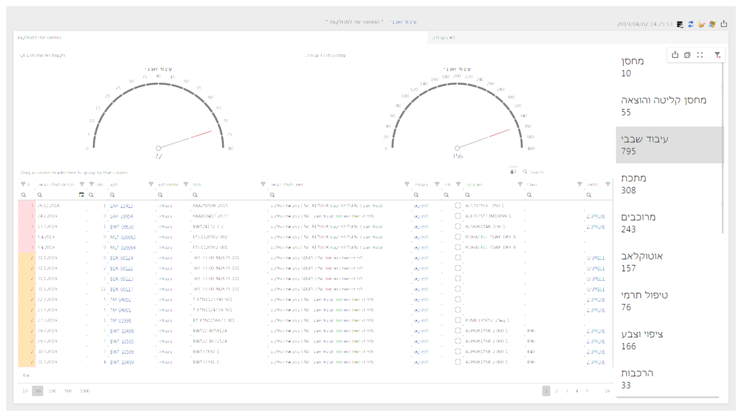Screen dimensions: 742x417
Task: Toggle circle indicator in LAH 23413 row
Action: [458, 205]
